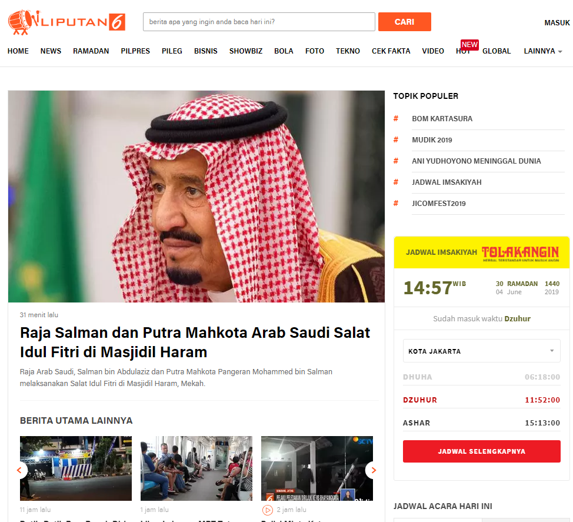Open the GLOBAL section
573x522 pixels.
[x=497, y=51]
